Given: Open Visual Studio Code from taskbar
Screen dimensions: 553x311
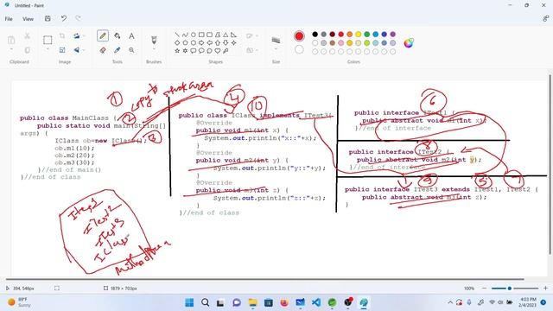Looking at the screenshot, I should coord(316,302).
